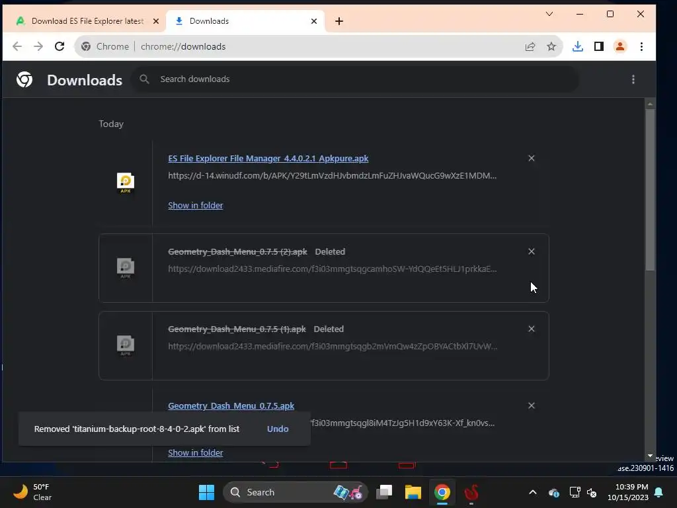Open the Chrome downloads toolbar icon
Image resolution: width=677 pixels, height=508 pixels.
(578, 47)
